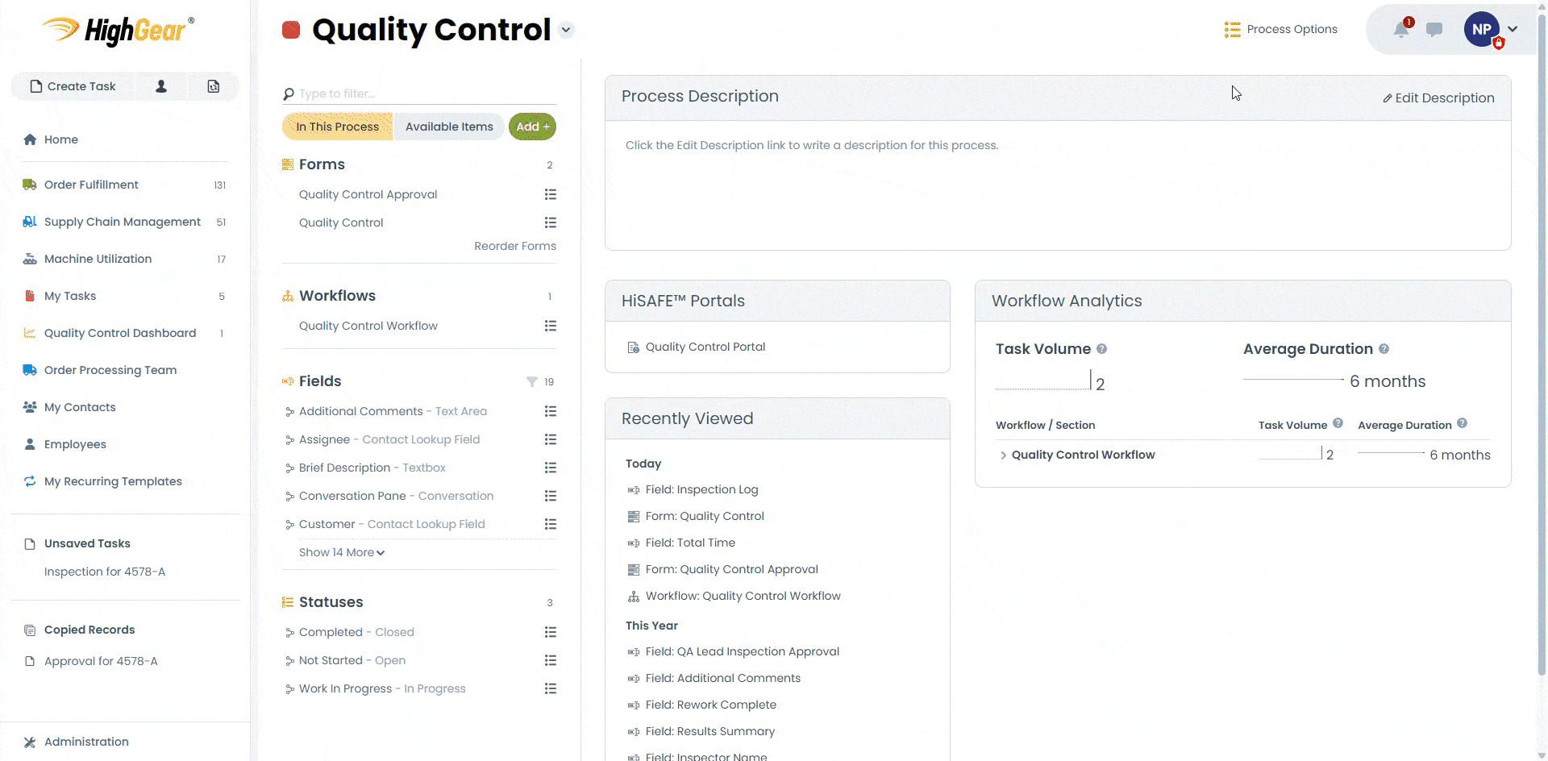Click the contact person icon beside Create Task

click(160, 86)
